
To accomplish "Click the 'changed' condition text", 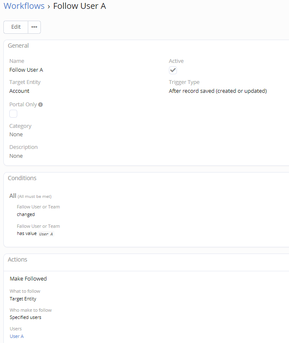I will [26, 214].
